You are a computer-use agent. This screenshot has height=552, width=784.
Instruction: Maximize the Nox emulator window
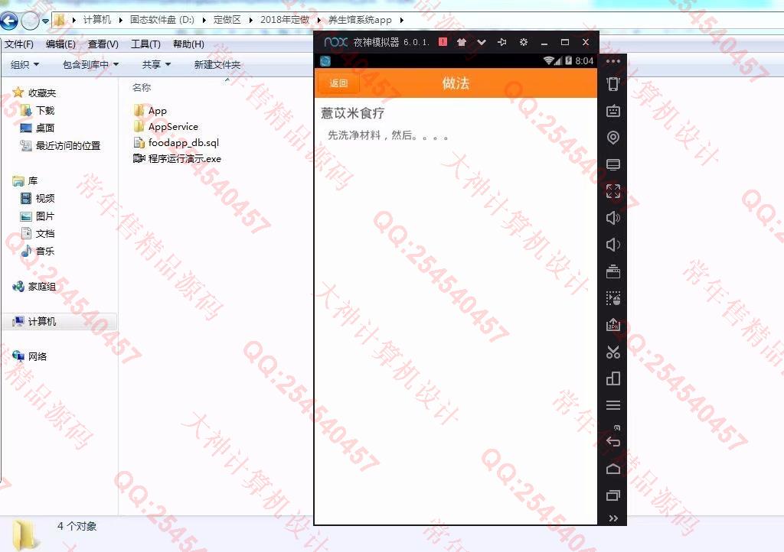click(x=565, y=42)
